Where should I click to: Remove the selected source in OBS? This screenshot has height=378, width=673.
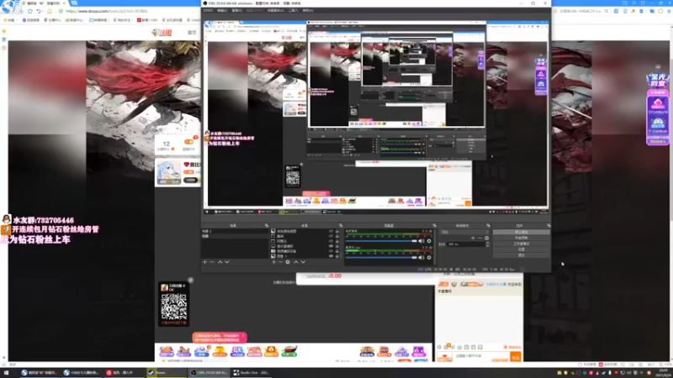click(x=280, y=262)
